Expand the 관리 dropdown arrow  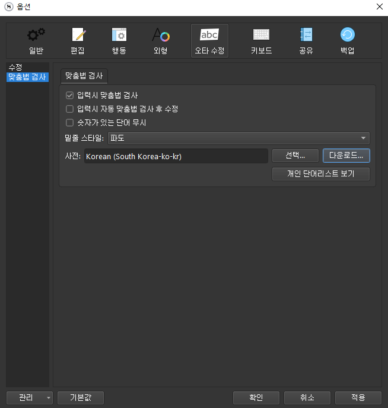(x=48, y=398)
